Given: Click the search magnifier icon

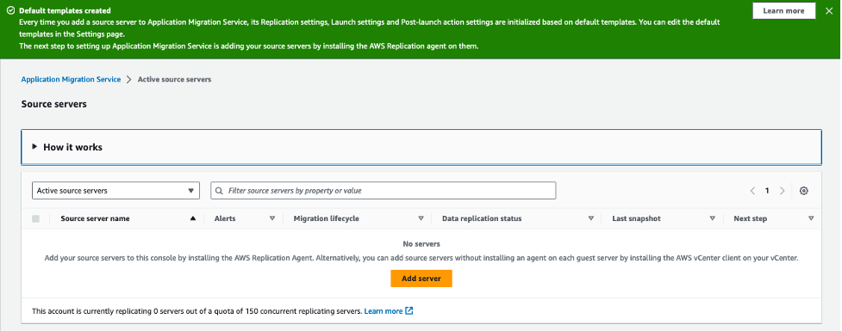Looking at the screenshot, I should click(x=220, y=191).
